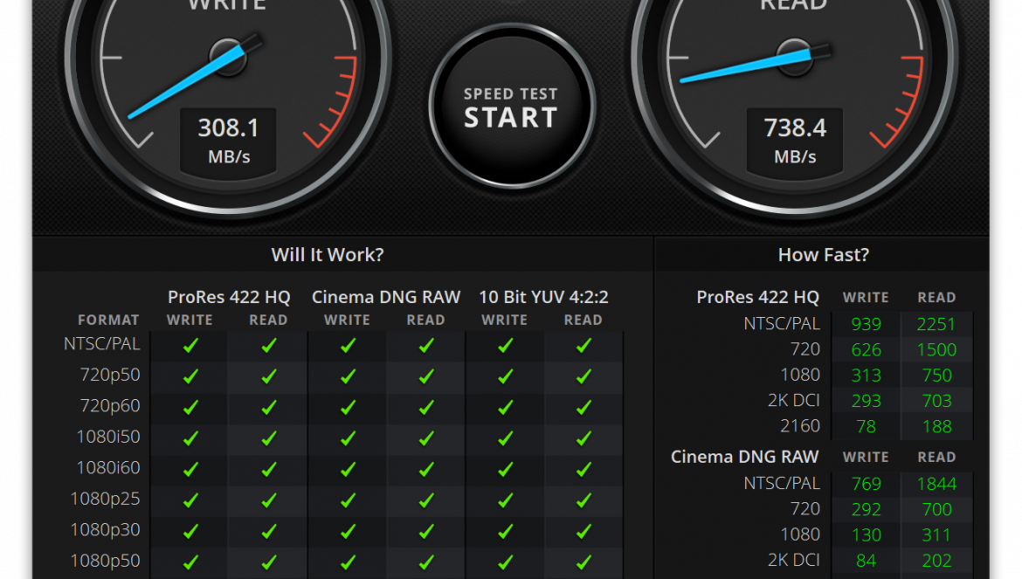Click the 293 write frame rate value
This screenshot has width=1022, height=579.
click(867, 401)
